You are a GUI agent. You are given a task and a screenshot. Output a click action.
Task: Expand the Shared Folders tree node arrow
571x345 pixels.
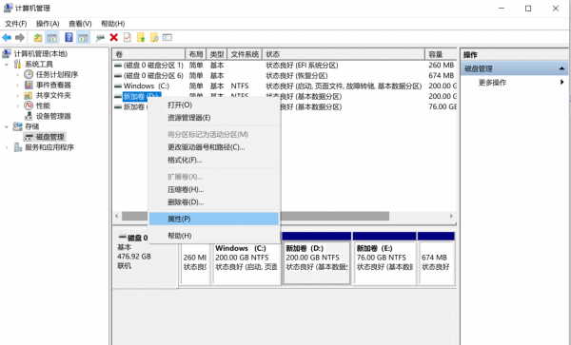coord(17,96)
